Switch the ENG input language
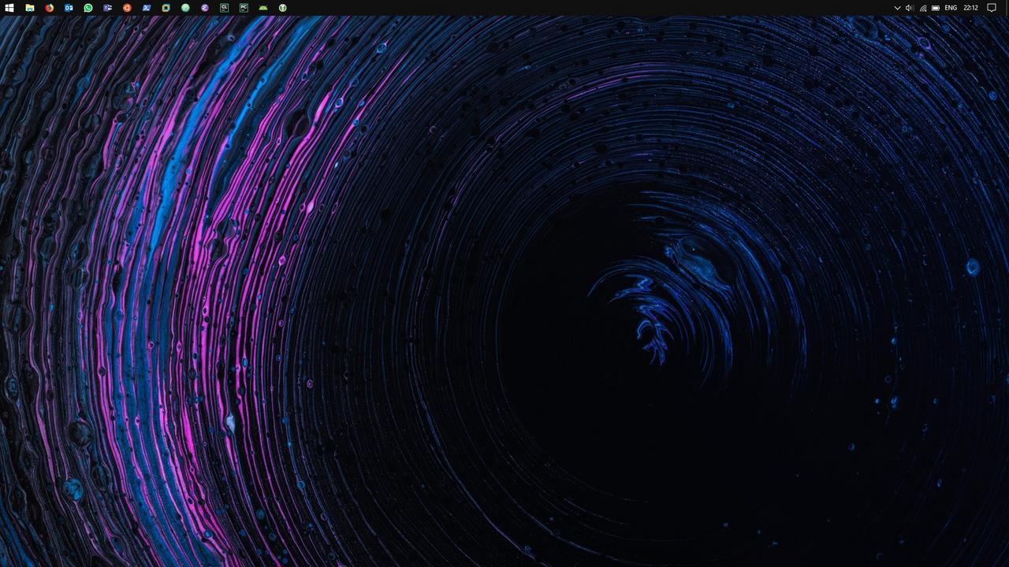The height and width of the screenshot is (567, 1009). coord(951,8)
